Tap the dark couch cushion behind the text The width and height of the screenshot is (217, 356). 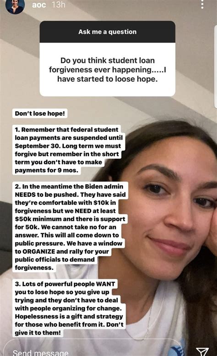point(6,236)
